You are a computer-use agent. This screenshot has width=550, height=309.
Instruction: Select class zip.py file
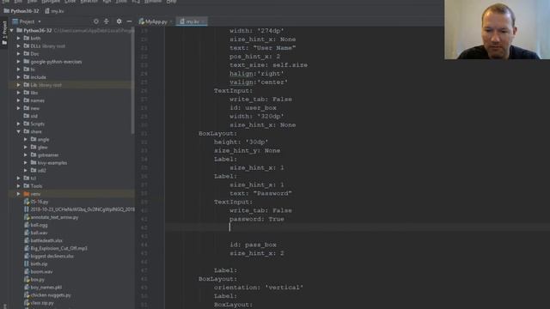pyautogui.click(x=39, y=303)
